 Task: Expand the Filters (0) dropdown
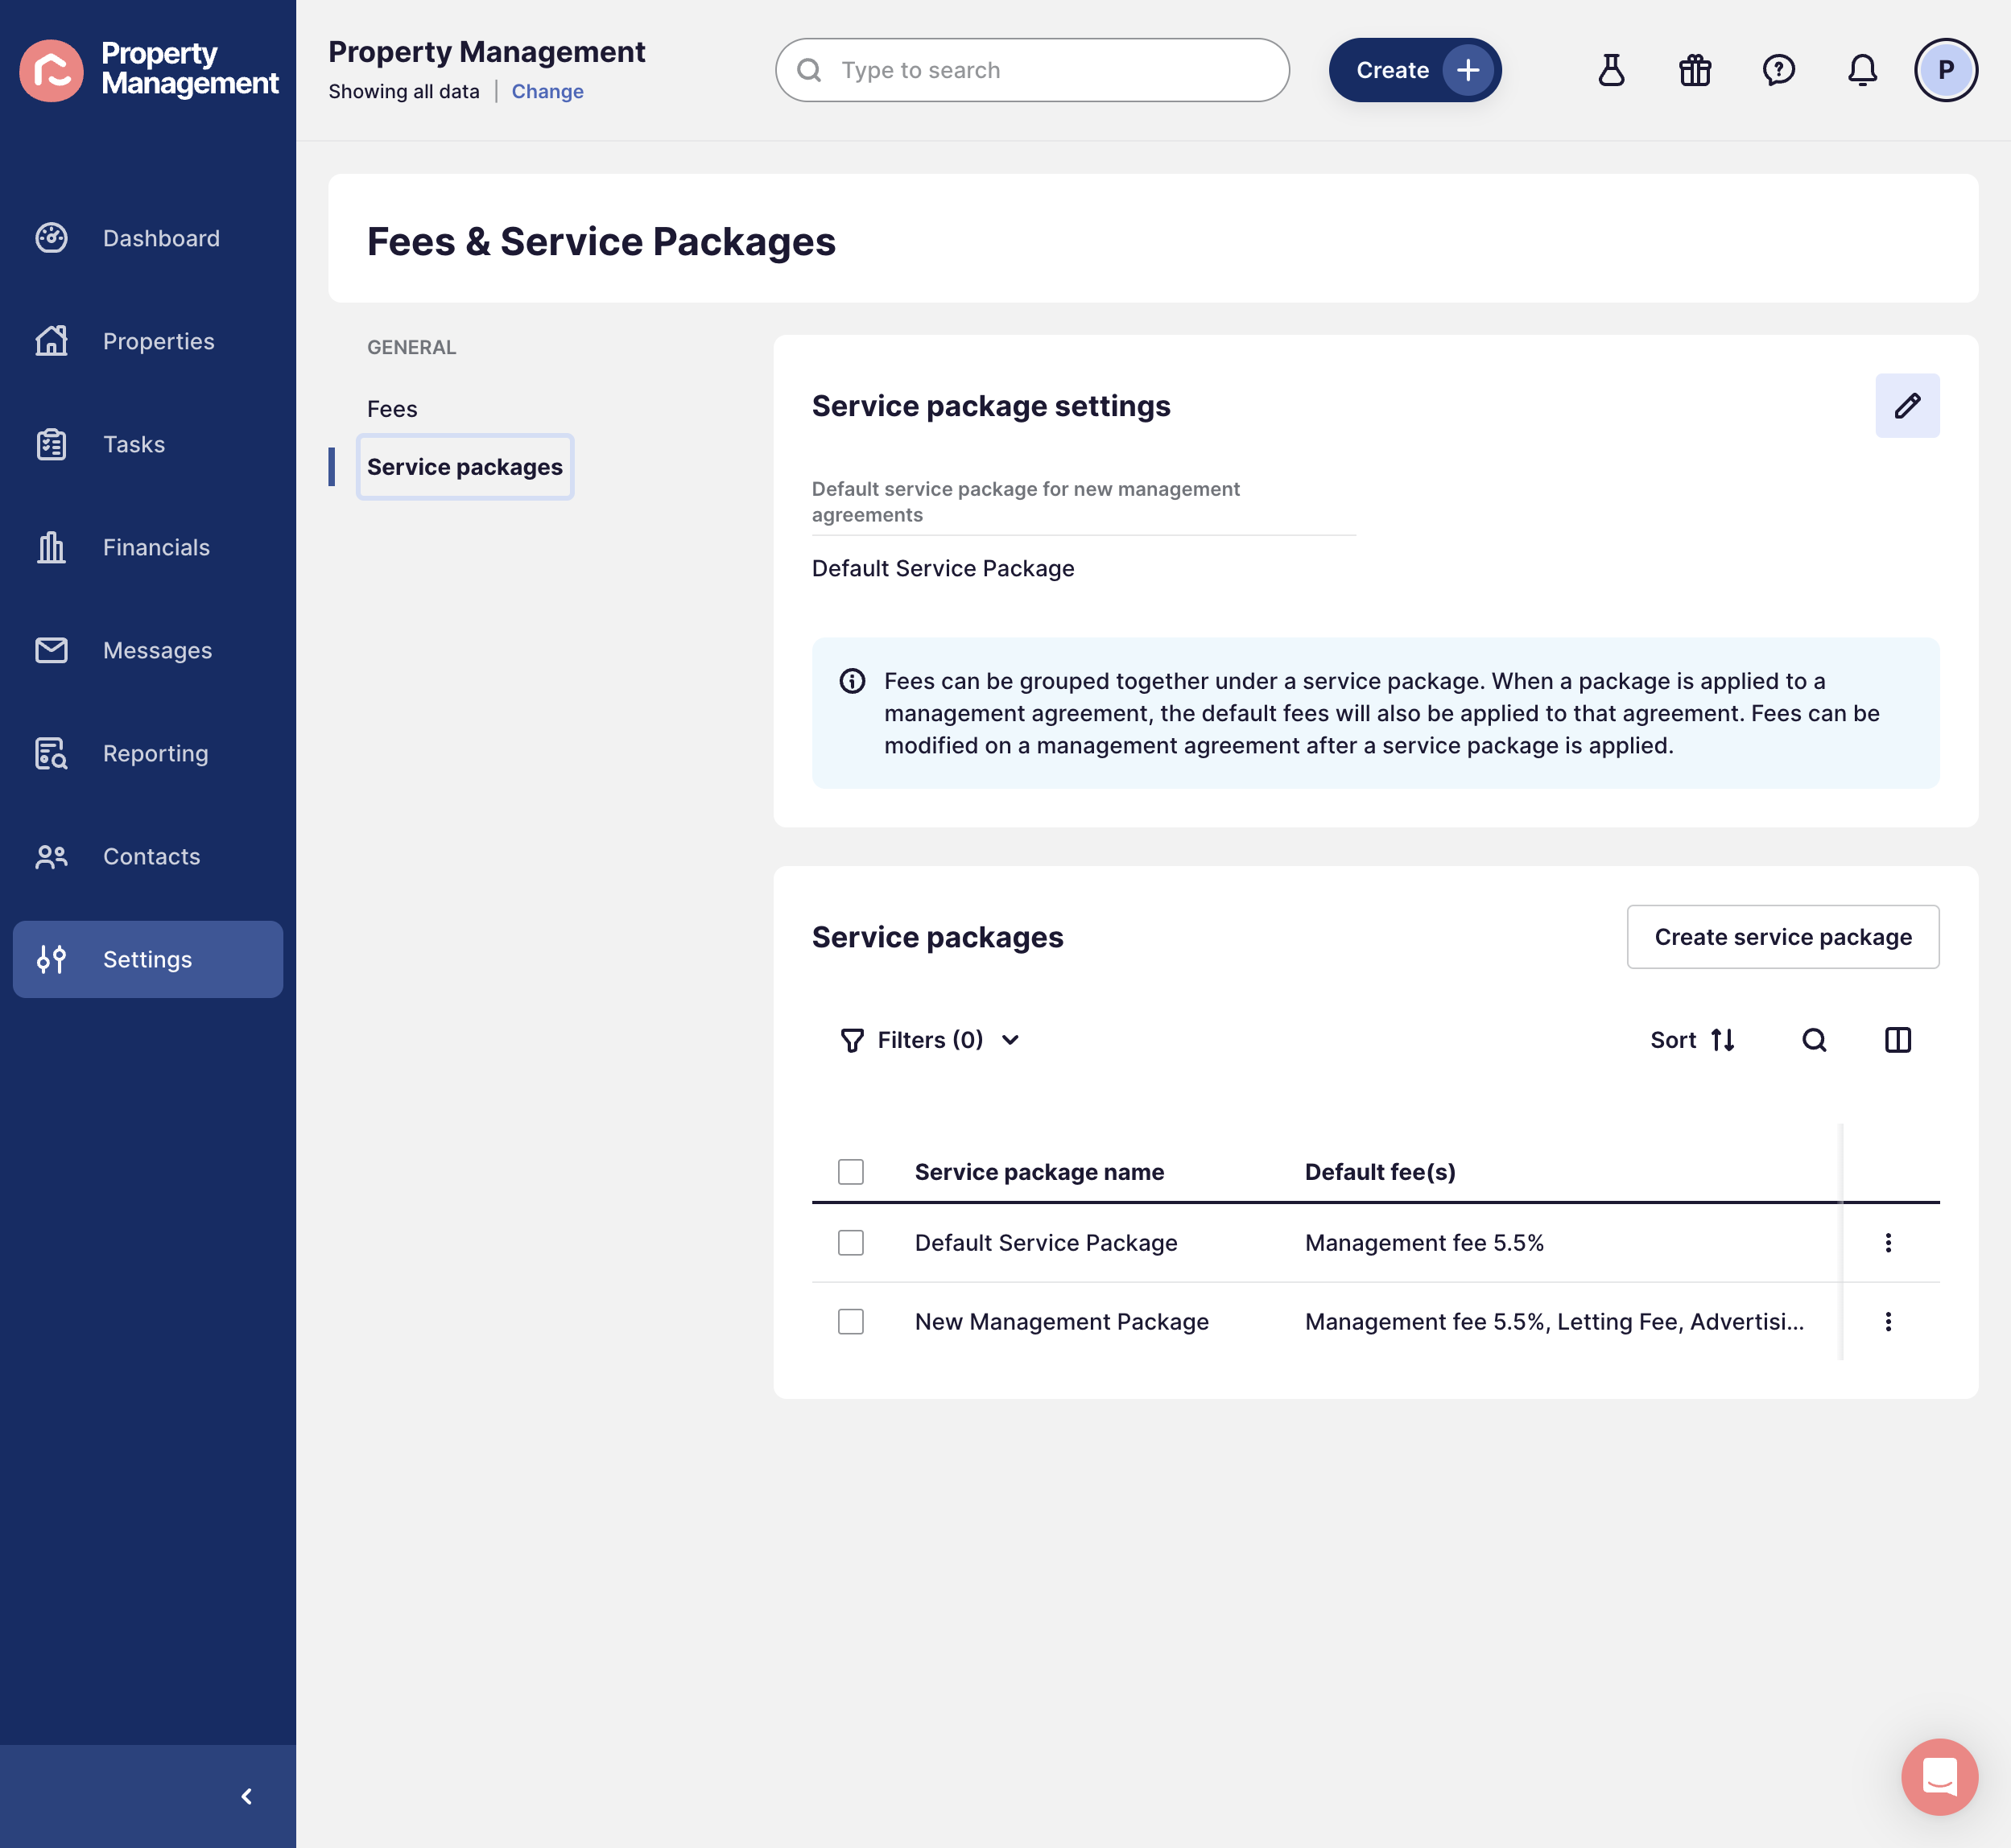pos(930,1040)
